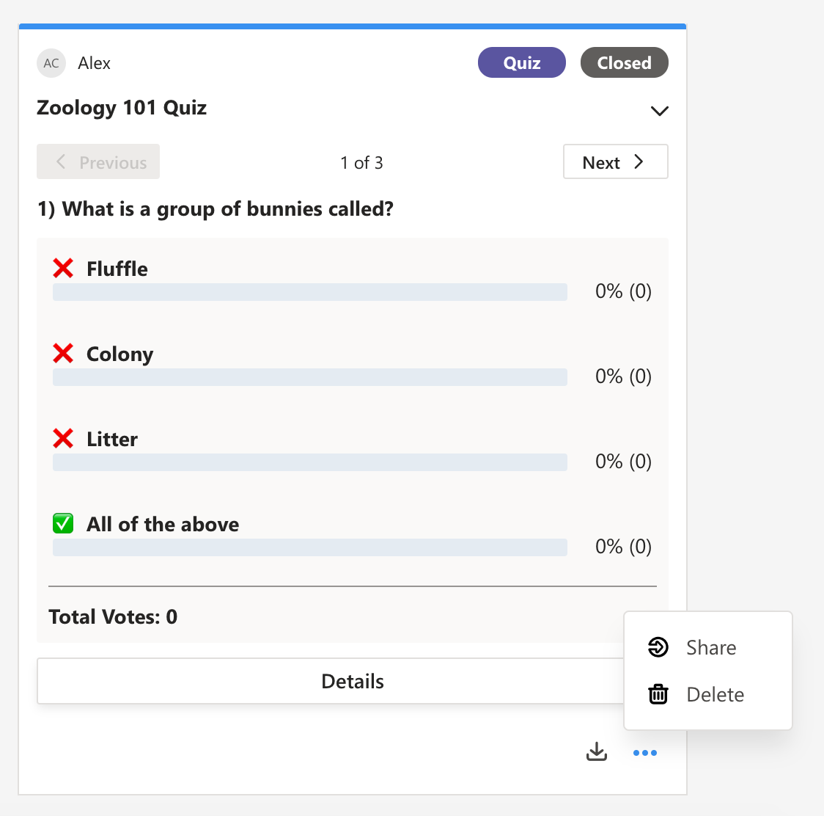Open the quiz Details
This screenshot has height=816, width=824.
point(353,681)
